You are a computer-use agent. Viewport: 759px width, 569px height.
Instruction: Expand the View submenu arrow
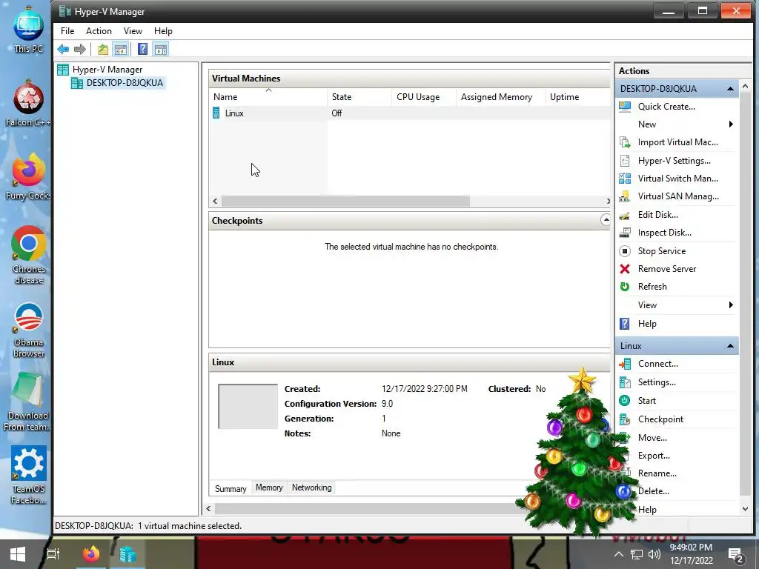coord(731,305)
